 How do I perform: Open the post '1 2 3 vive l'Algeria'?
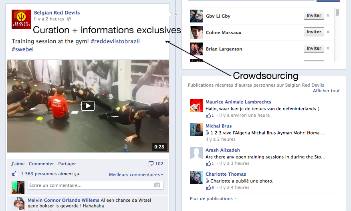[268, 133]
